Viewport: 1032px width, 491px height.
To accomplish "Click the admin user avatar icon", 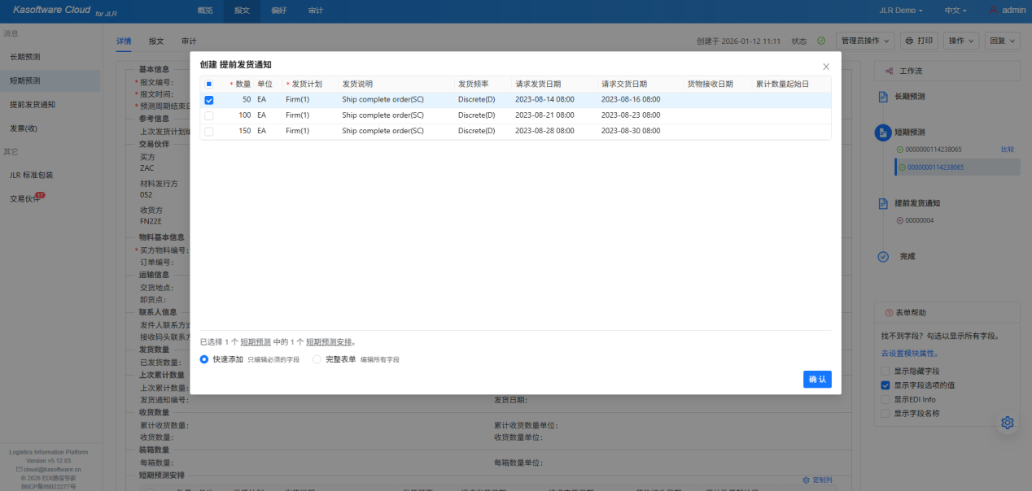I will pyautogui.click(x=993, y=11).
